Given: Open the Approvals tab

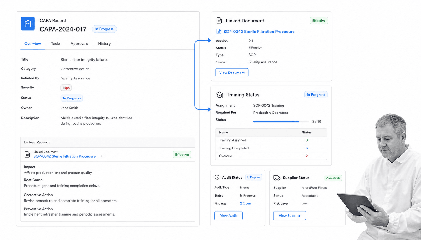Looking at the screenshot, I should coord(79,44).
